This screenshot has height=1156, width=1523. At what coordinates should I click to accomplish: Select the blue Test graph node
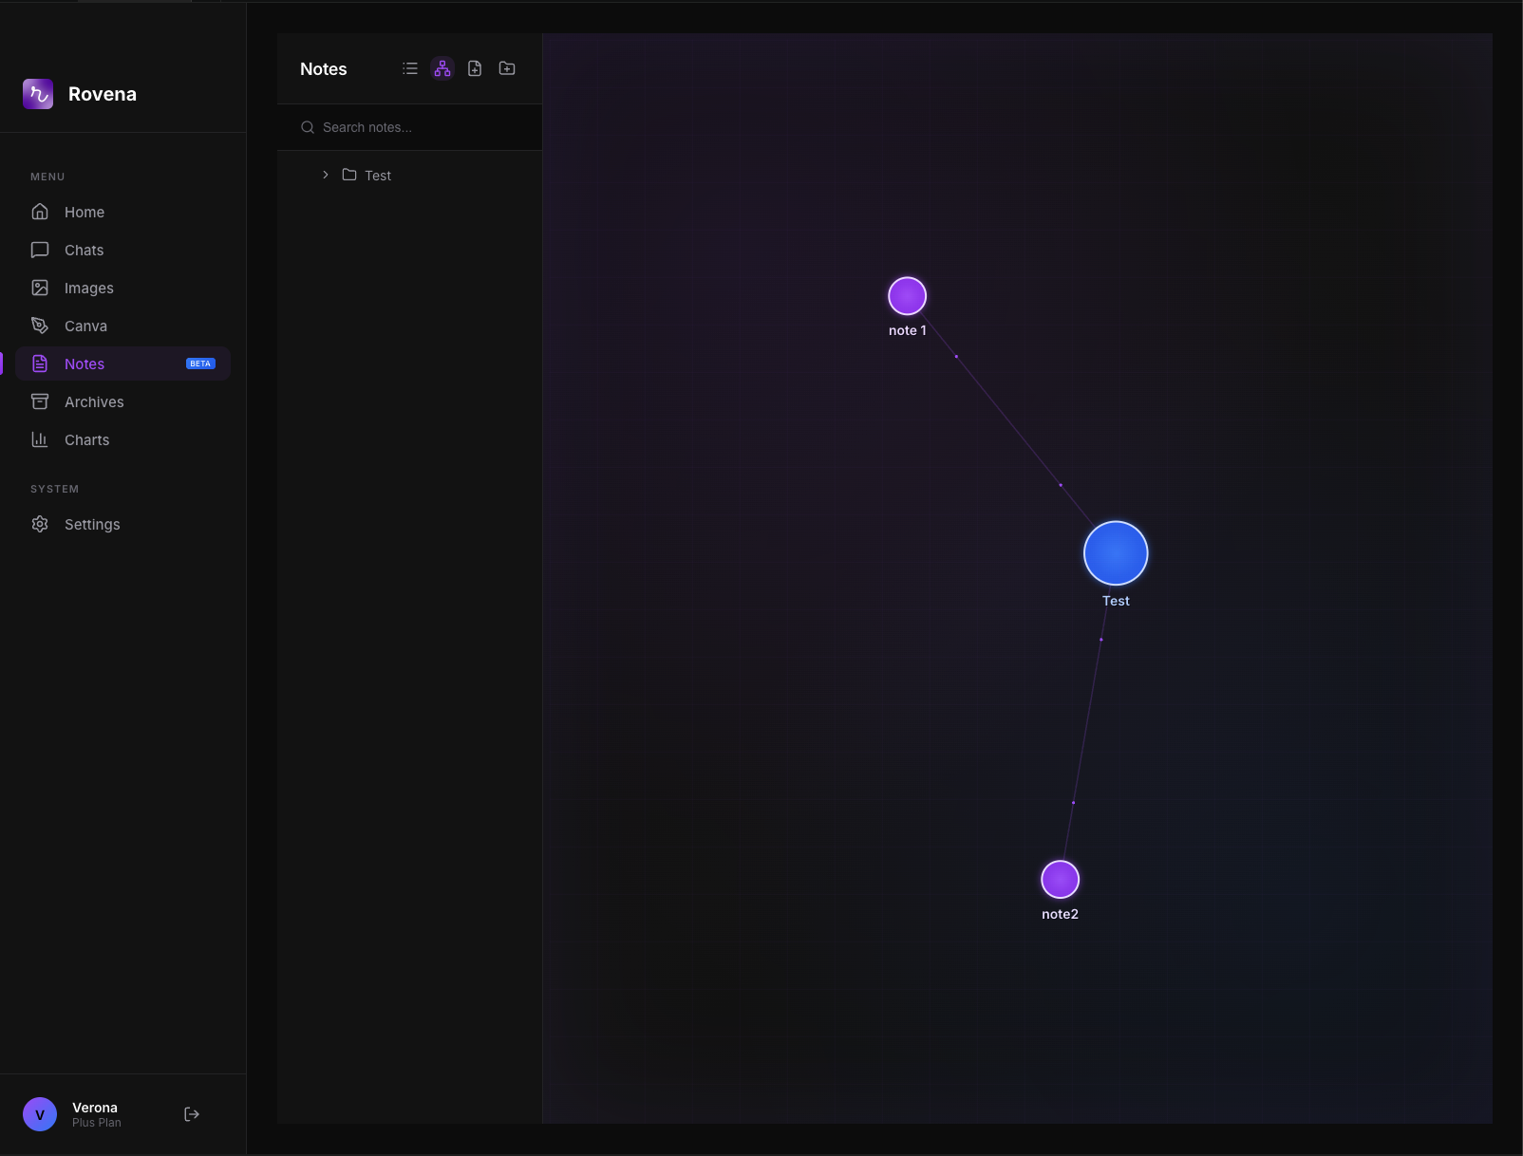1116,553
